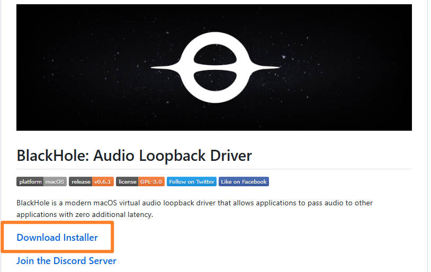Click the Like on Facebook badge
This screenshot has width=431, height=272.
pyautogui.click(x=244, y=182)
